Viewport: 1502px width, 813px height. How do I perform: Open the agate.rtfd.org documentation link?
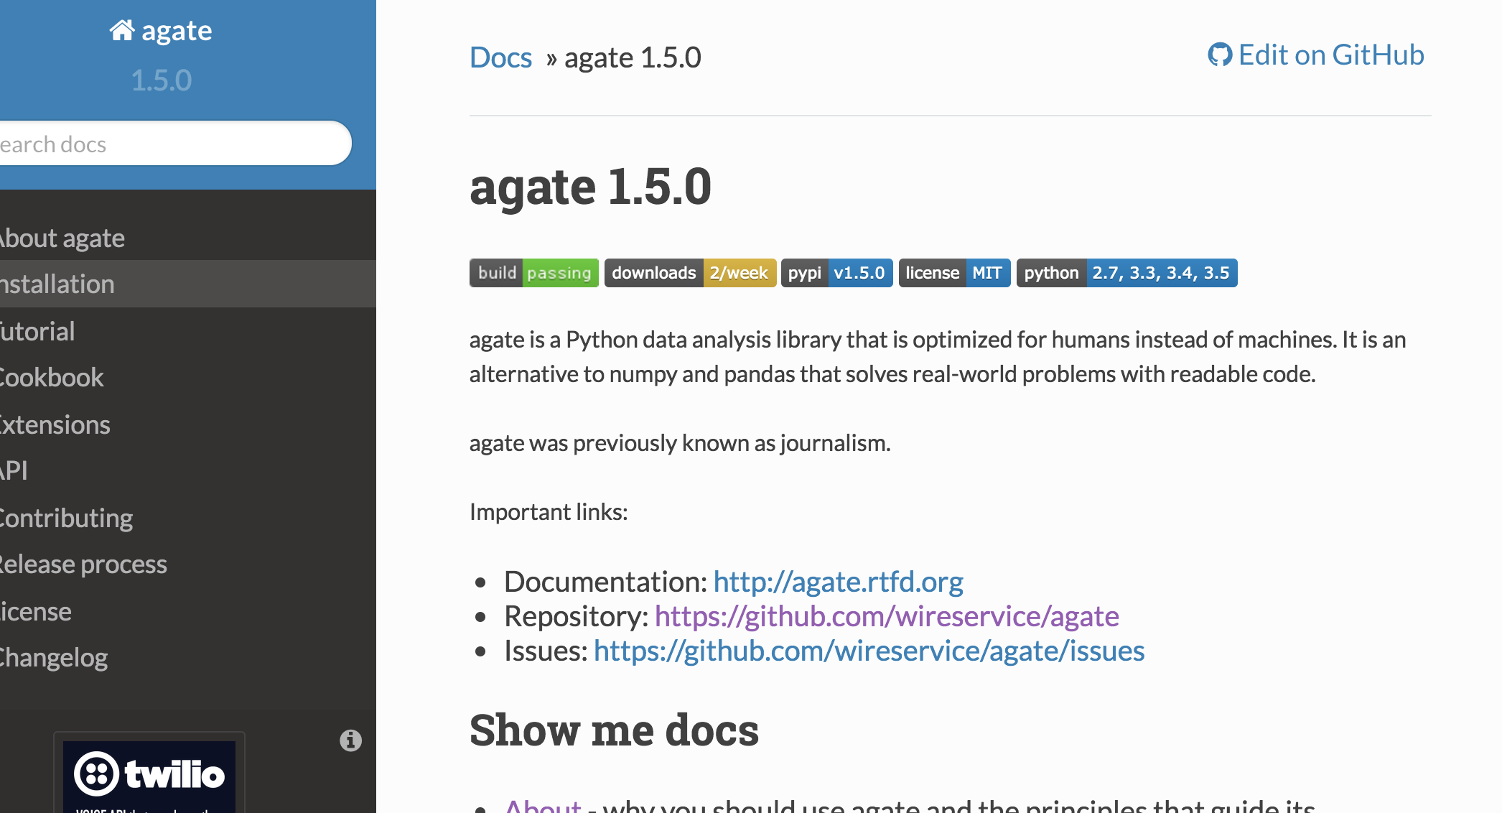[x=838, y=581]
